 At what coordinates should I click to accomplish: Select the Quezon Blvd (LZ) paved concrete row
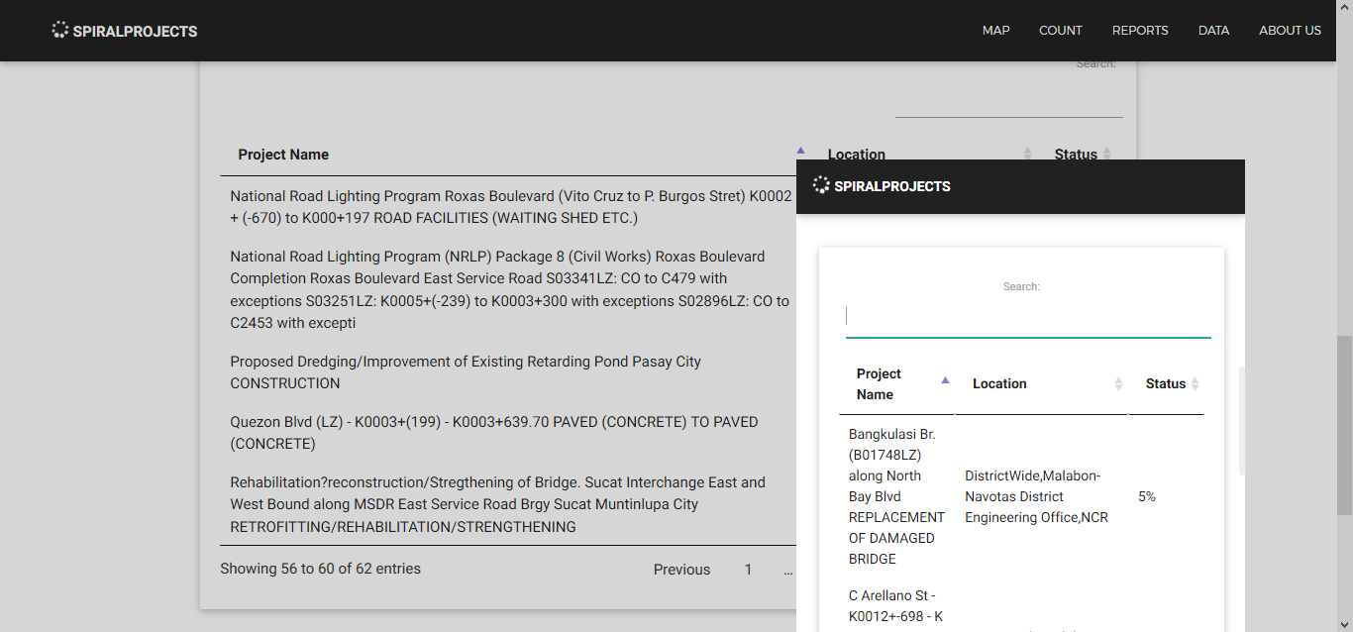click(508, 433)
